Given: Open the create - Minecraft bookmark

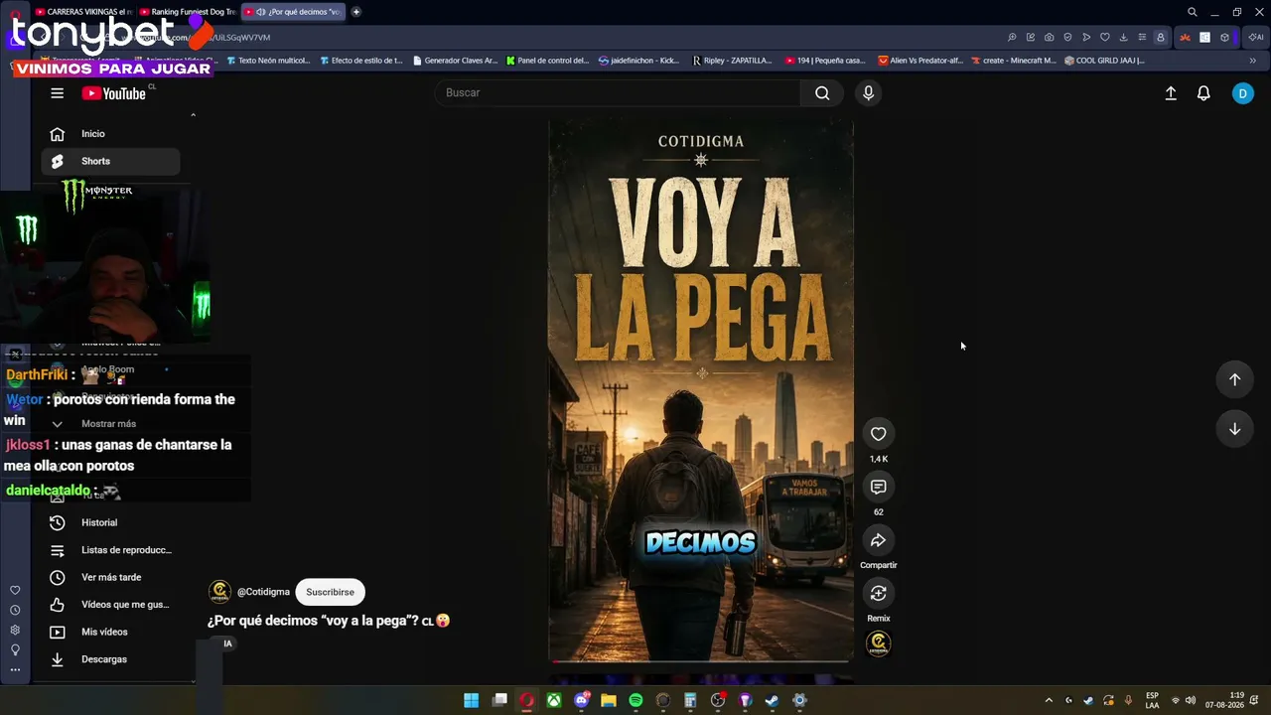Looking at the screenshot, I should (x=1014, y=61).
